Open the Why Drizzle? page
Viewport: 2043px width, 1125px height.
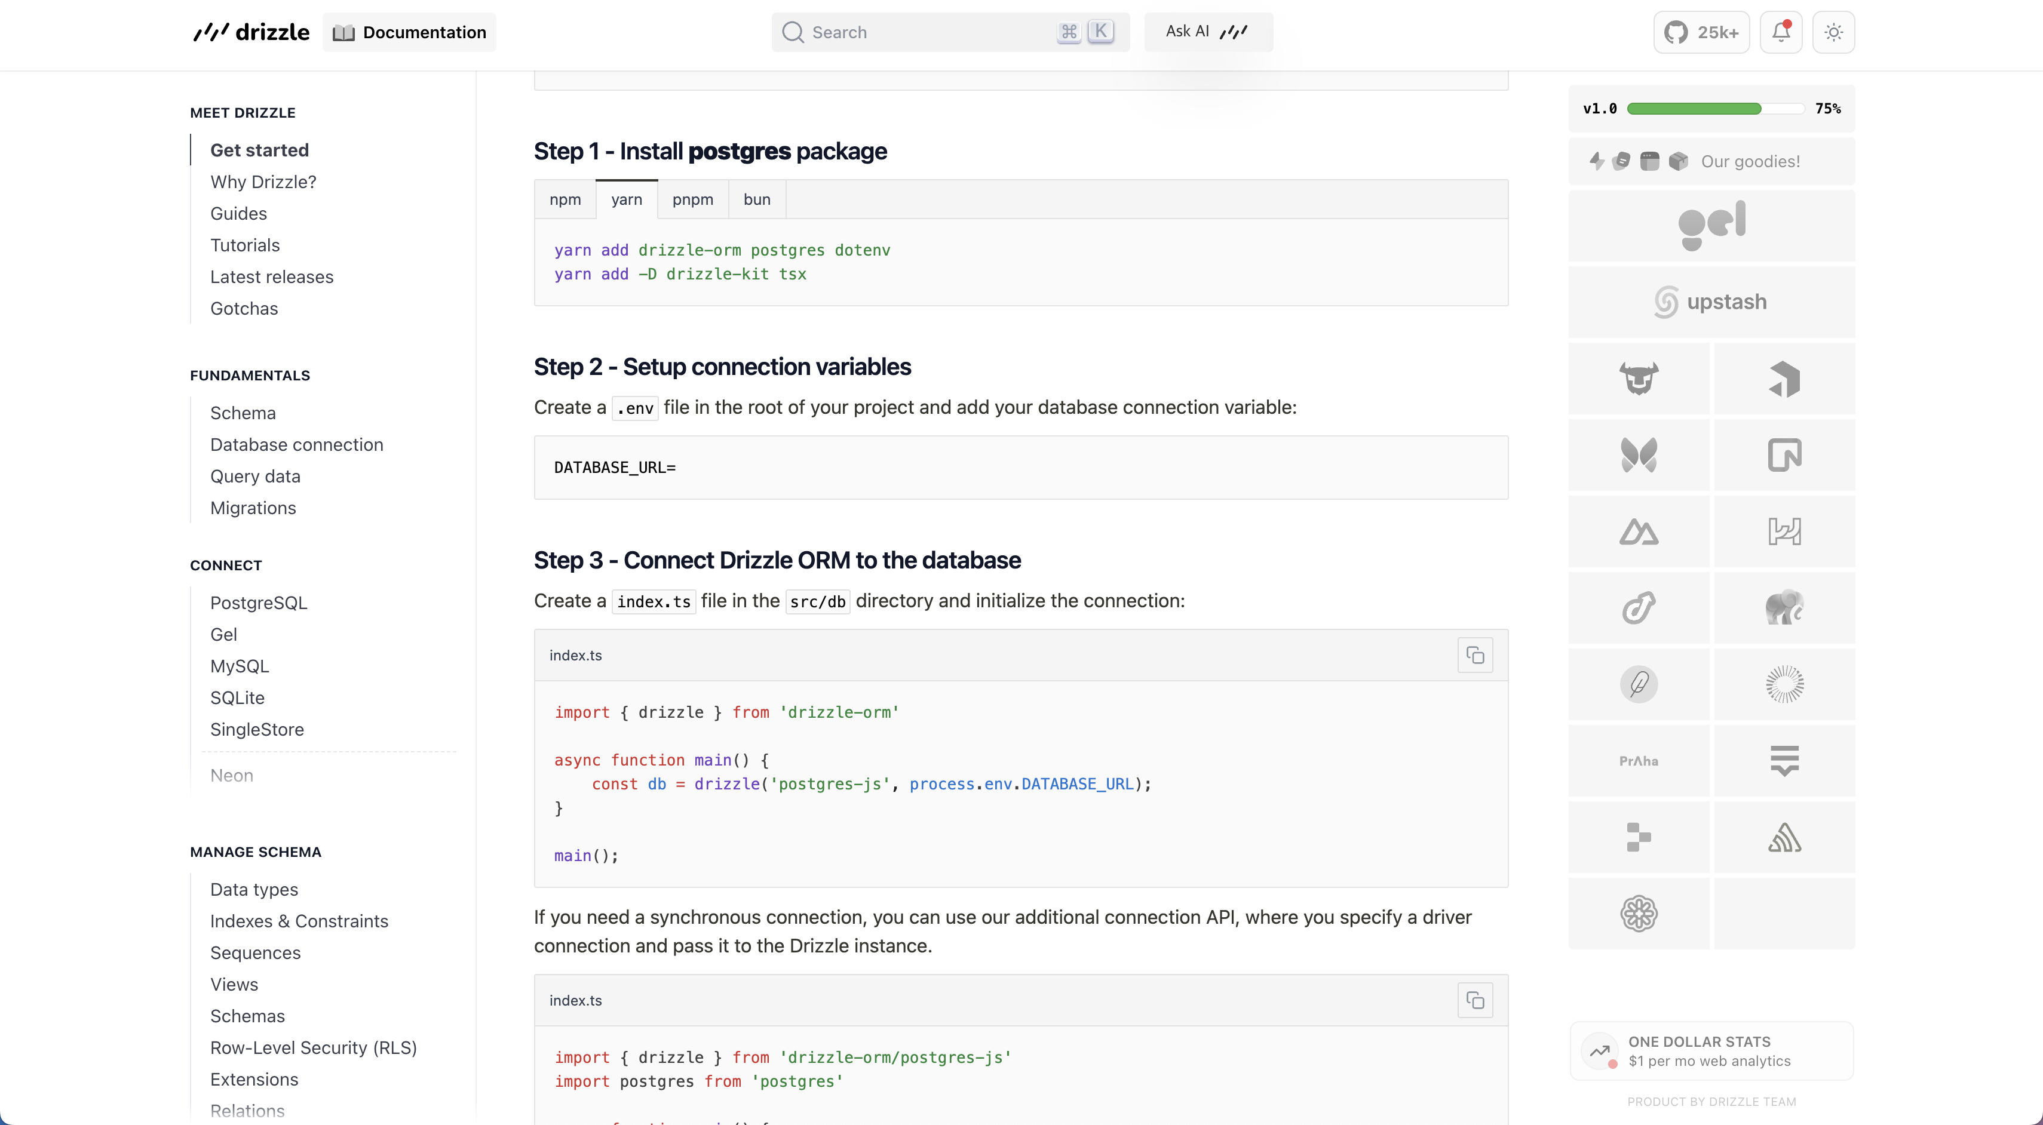pos(263,182)
